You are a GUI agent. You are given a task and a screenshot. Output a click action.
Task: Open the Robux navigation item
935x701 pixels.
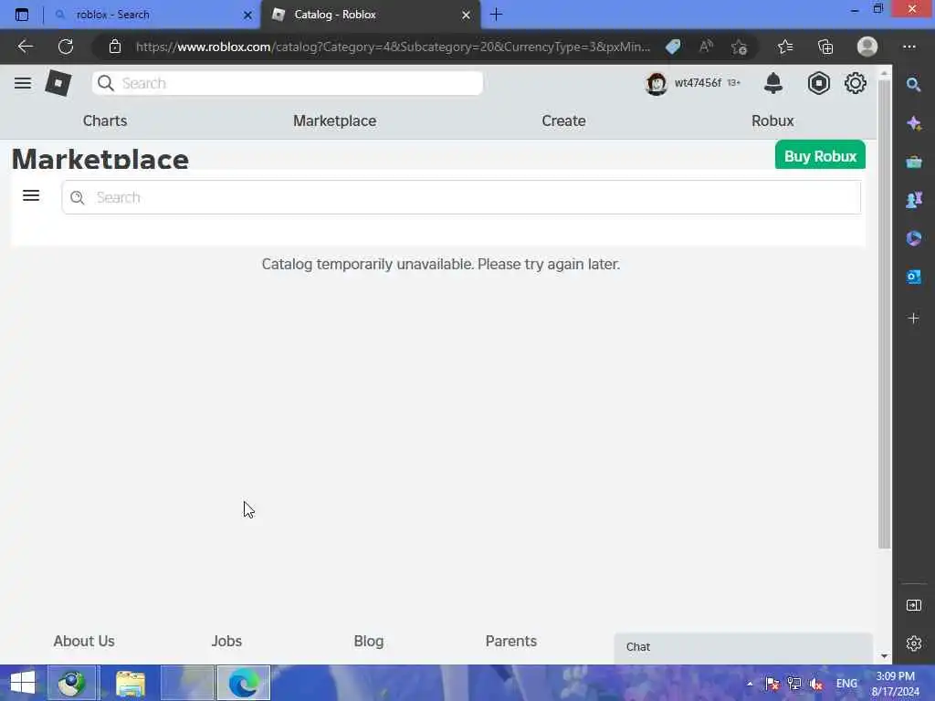(x=772, y=120)
